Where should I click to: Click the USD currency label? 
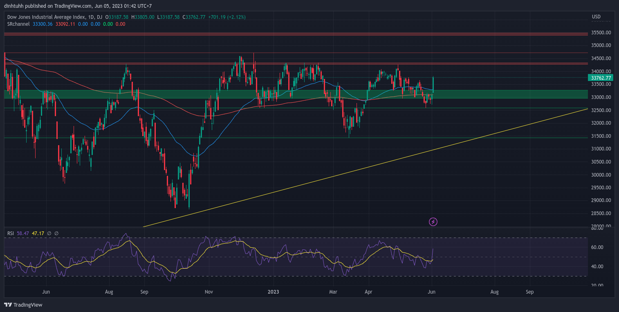pos(596,17)
